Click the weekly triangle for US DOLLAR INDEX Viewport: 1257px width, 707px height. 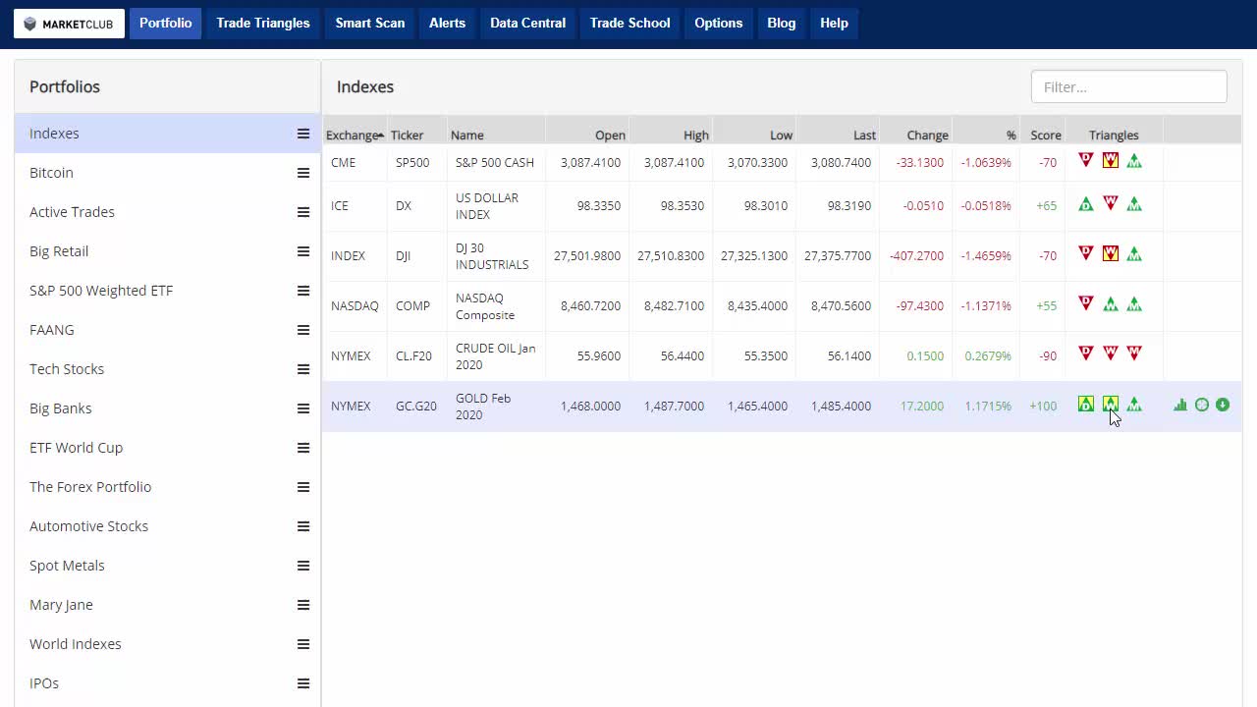(1110, 204)
